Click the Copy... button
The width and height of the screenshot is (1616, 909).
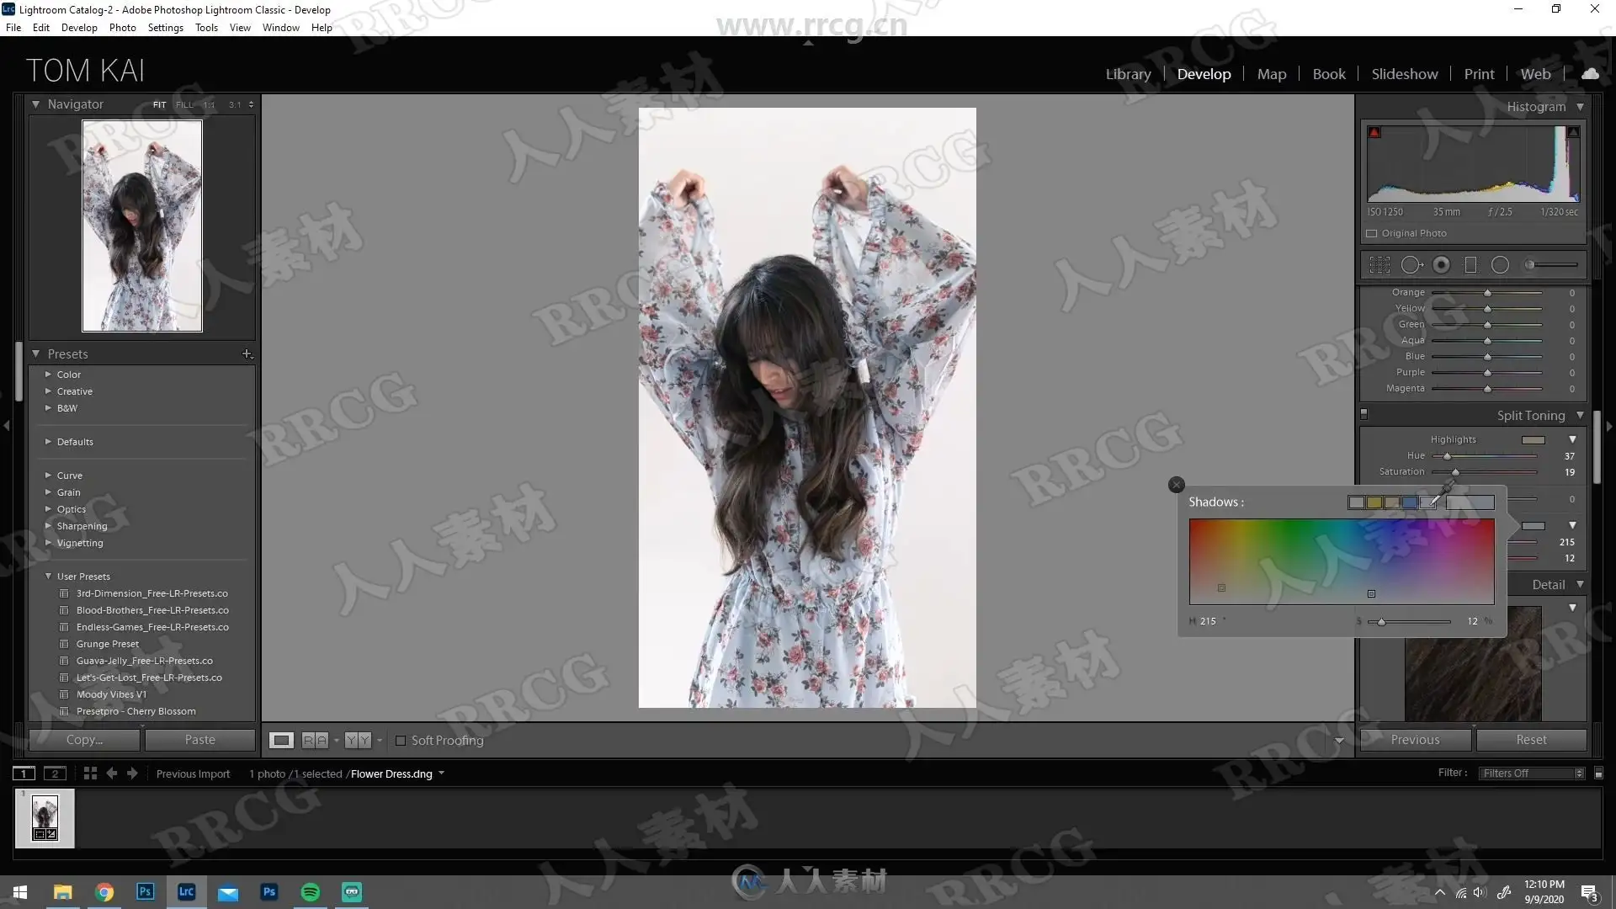click(x=84, y=740)
